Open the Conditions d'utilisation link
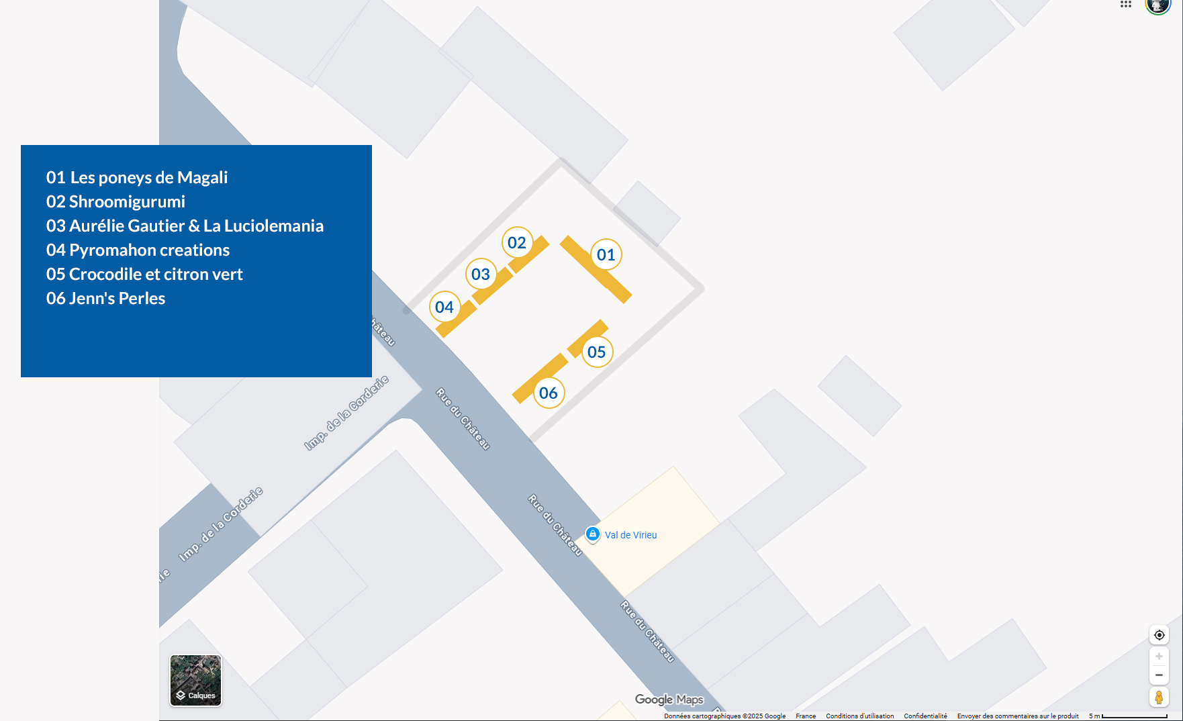Viewport: 1183px width, 721px height. 859,716
